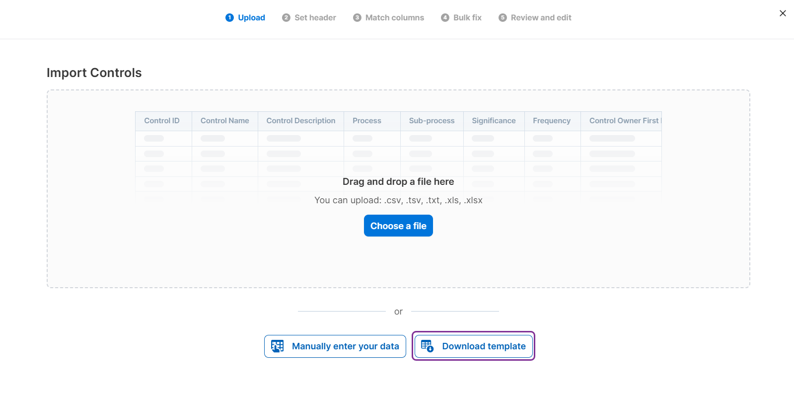The width and height of the screenshot is (794, 398).
Task: Jump to Review and edit step
Action: (535, 17)
